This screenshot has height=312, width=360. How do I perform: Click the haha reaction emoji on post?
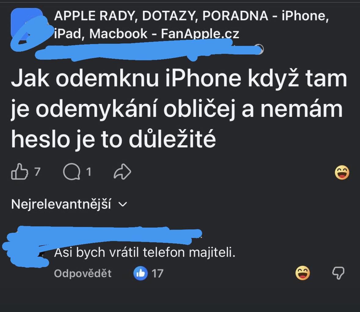coord(342,172)
